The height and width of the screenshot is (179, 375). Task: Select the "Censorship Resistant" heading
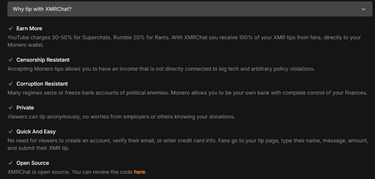43,60
